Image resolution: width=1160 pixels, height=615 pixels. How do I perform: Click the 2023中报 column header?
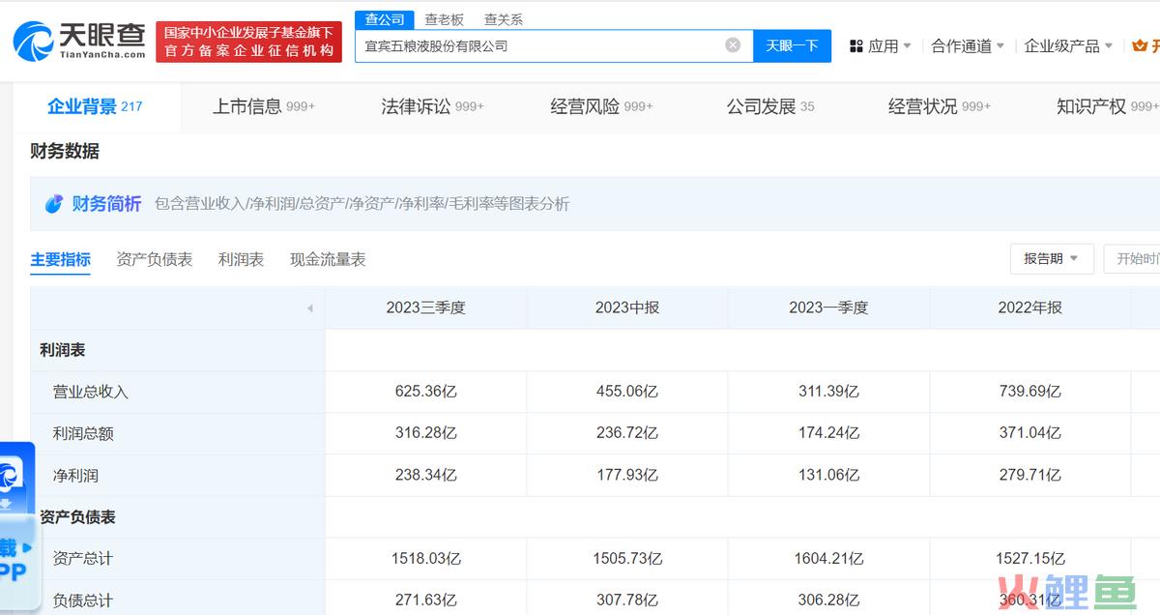(627, 307)
